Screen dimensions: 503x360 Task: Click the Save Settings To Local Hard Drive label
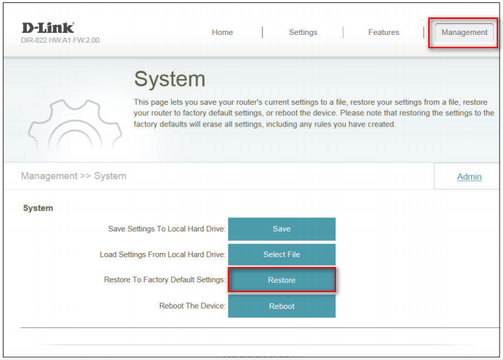[166, 229]
